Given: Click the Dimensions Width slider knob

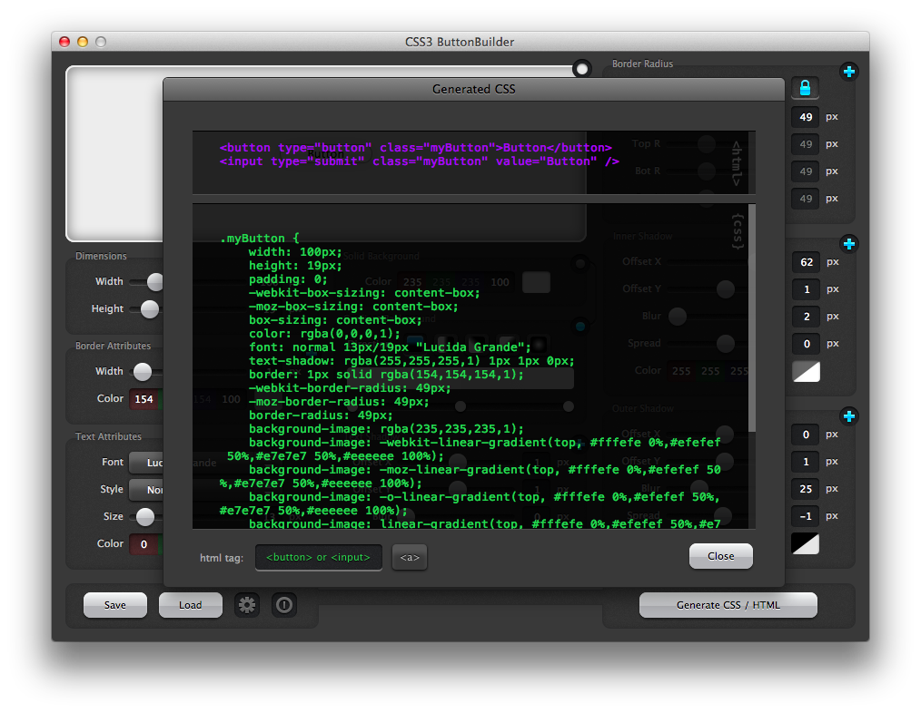Looking at the screenshot, I should (x=155, y=282).
